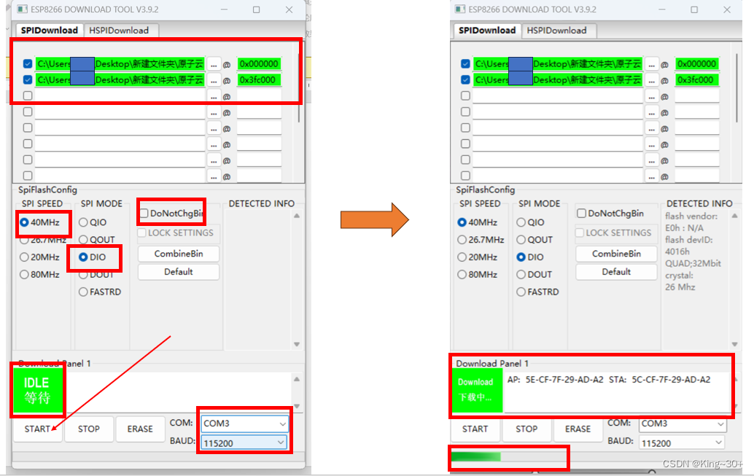
Task: Open BAUD rate dropdown in left window
Action: pyautogui.click(x=244, y=442)
